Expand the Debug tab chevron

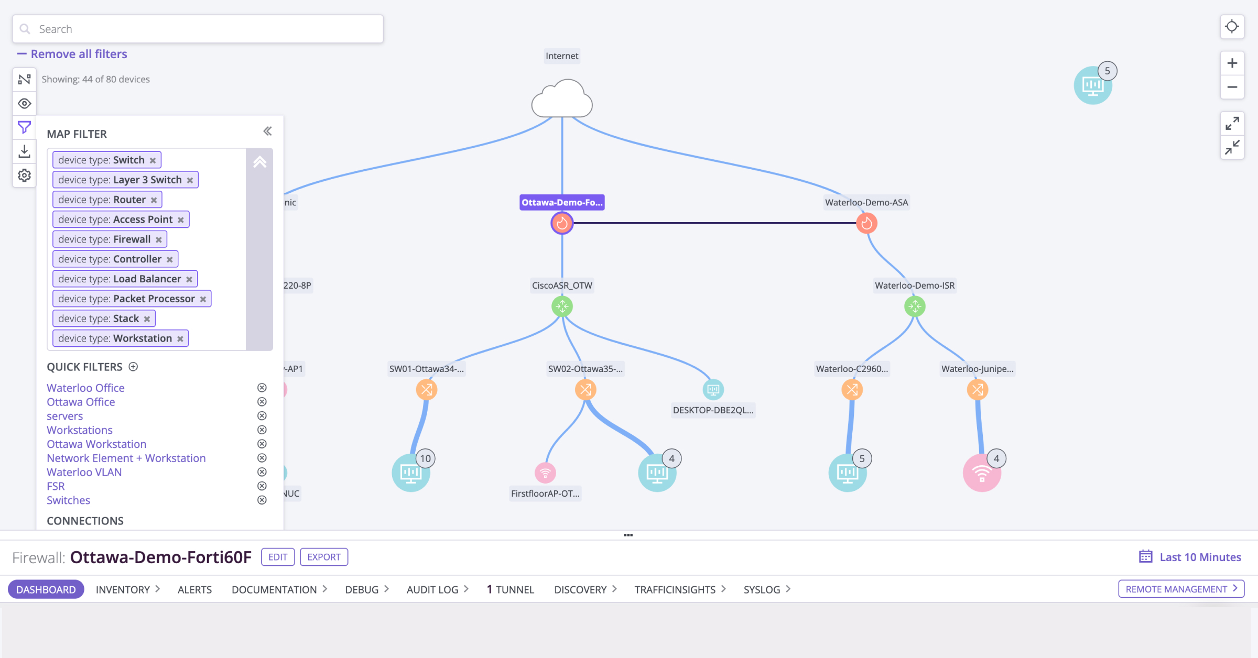coord(386,589)
